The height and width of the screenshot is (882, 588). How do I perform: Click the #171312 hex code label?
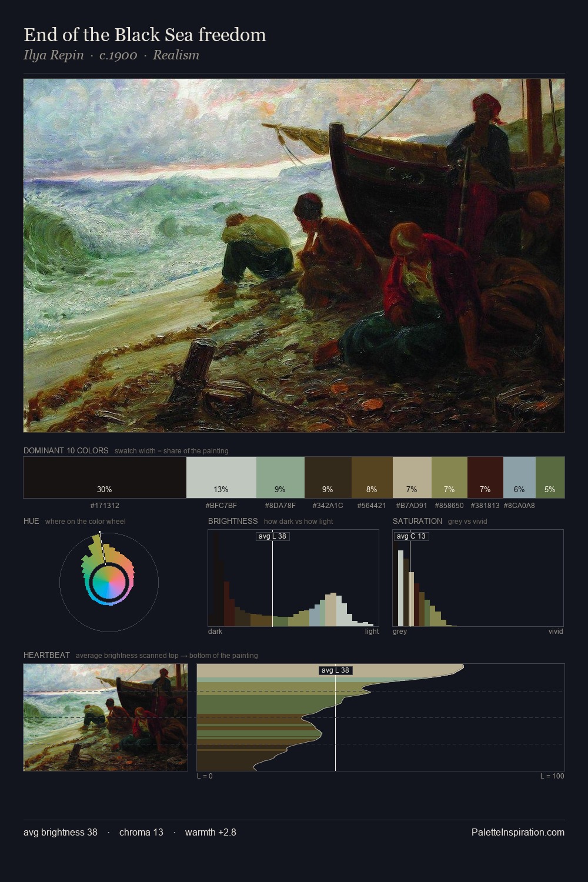pos(105,506)
